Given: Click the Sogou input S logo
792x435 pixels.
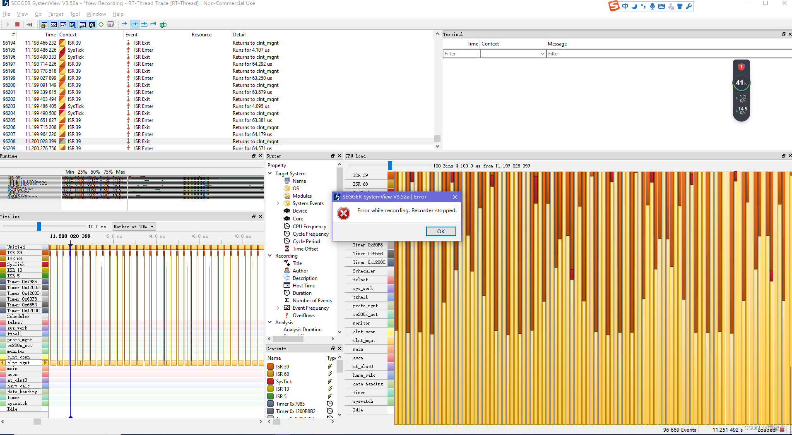Looking at the screenshot, I should tap(614, 6).
